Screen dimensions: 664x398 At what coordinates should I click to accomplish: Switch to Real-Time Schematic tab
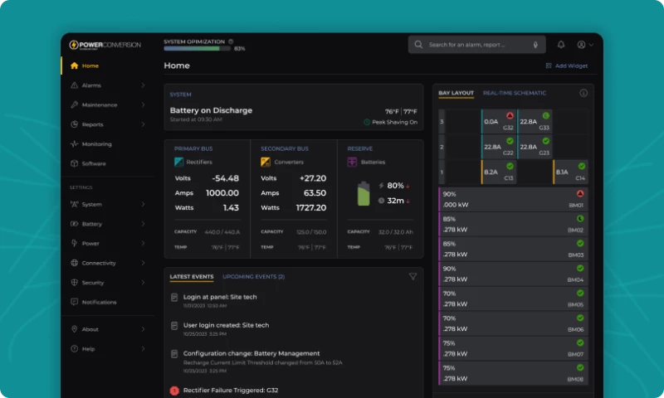(514, 93)
